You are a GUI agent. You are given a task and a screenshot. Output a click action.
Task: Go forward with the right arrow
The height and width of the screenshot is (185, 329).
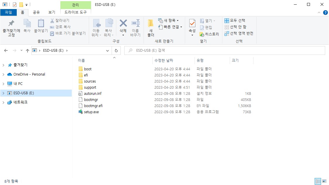click(x=14, y=50)
